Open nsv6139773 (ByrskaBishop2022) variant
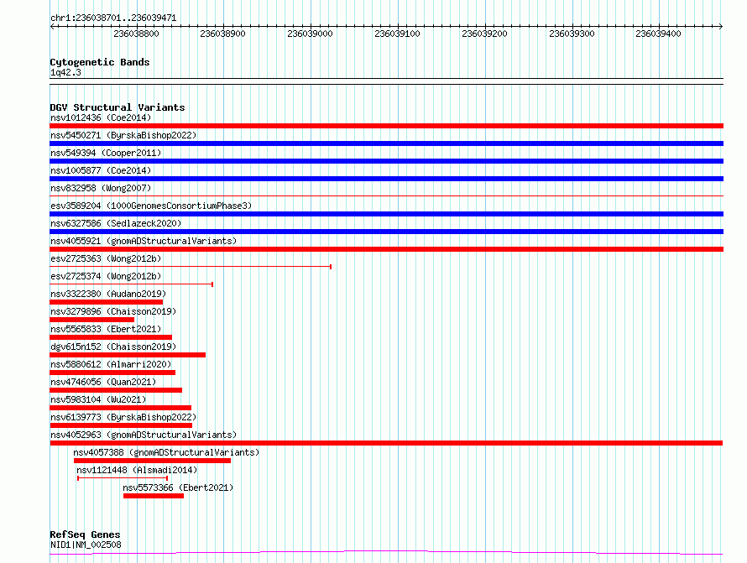 (123, 417)
